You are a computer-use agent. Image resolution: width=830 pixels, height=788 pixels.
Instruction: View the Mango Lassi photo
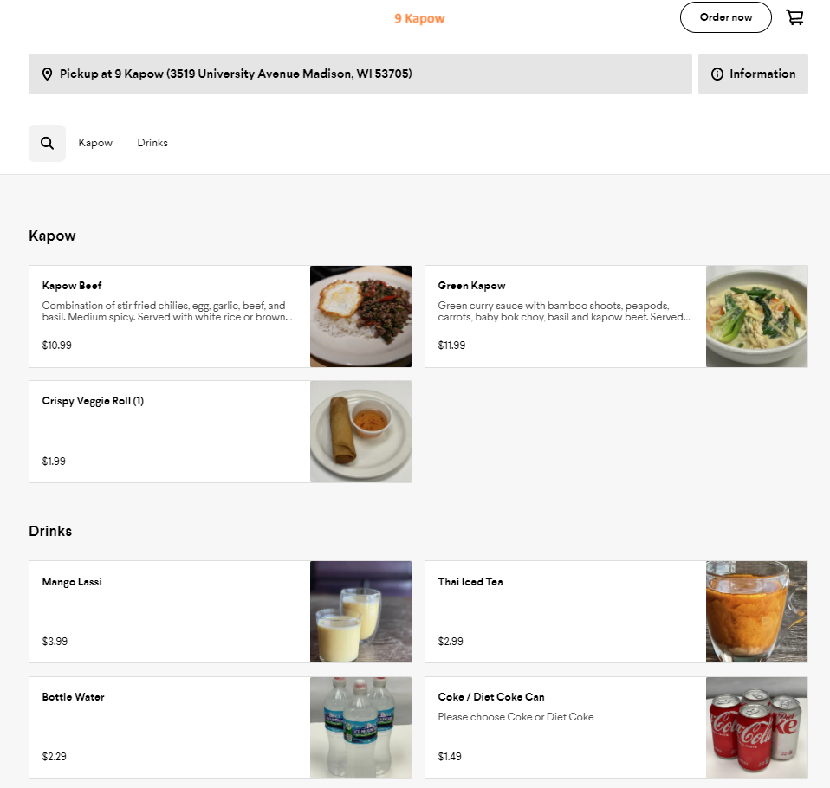tap(360, 611)
